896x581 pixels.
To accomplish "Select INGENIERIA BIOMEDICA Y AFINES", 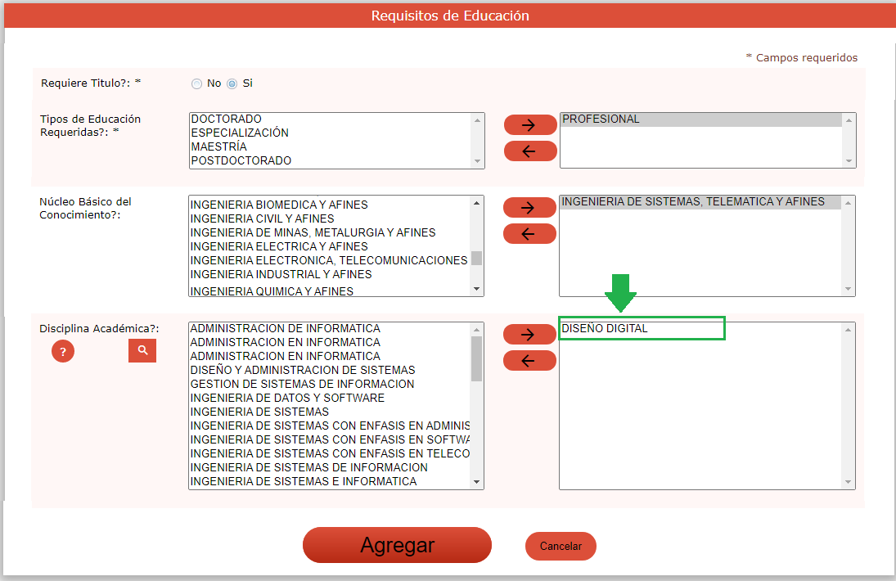I will pos(330,205).
